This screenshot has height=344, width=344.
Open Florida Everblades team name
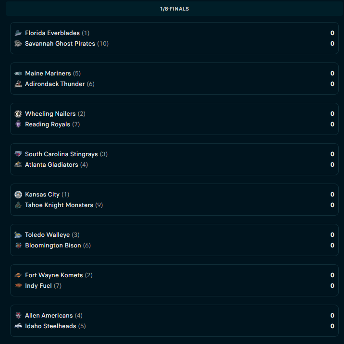point(52,33)
